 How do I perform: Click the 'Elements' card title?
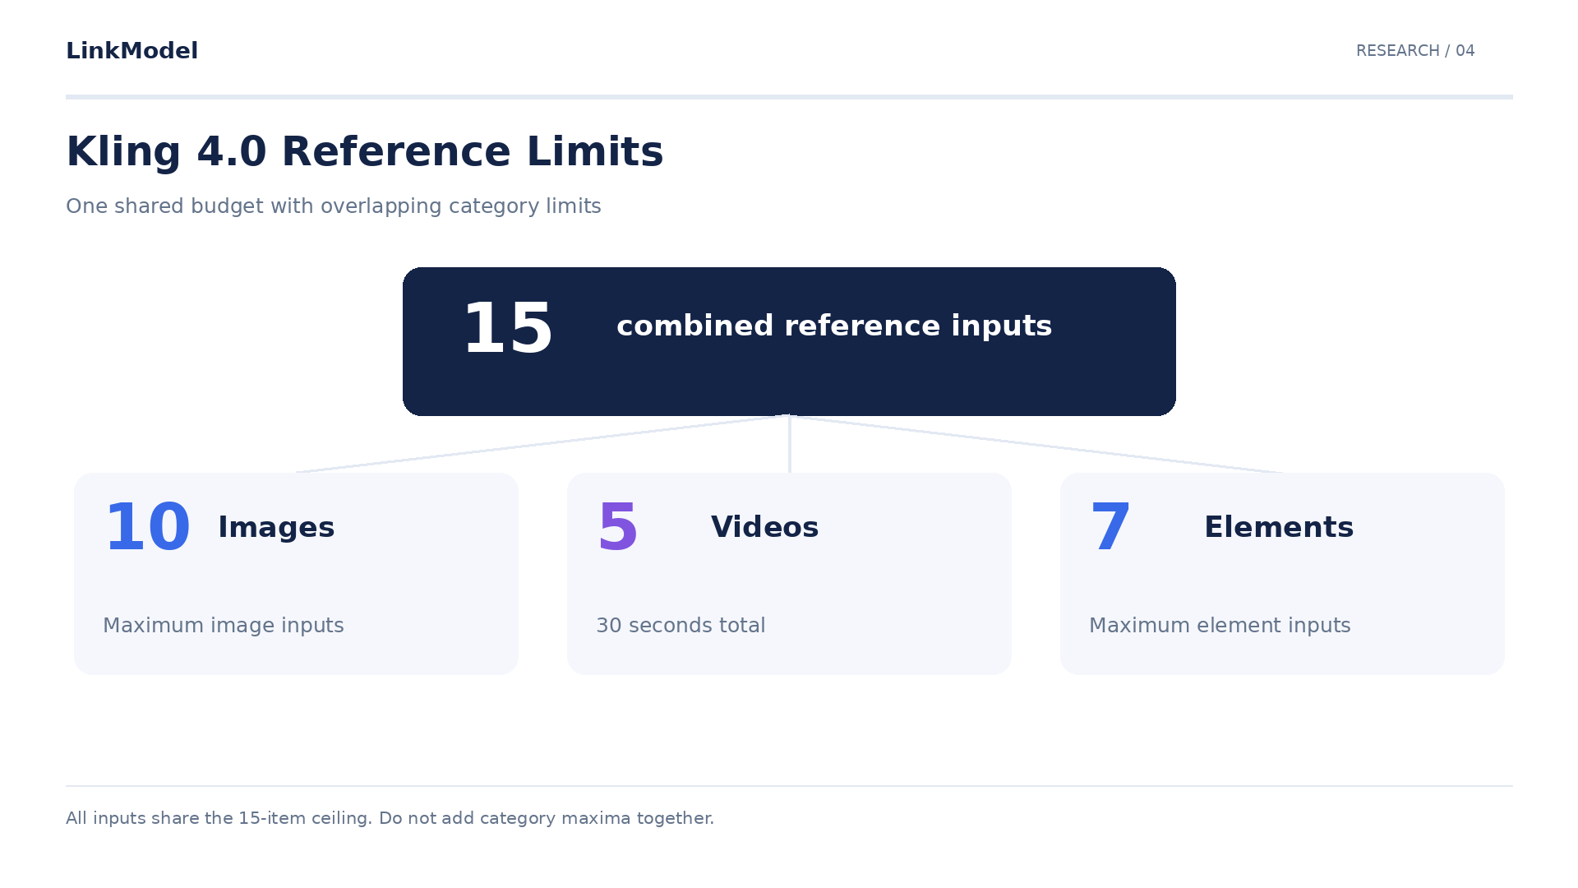click(x=1279, y=528)
